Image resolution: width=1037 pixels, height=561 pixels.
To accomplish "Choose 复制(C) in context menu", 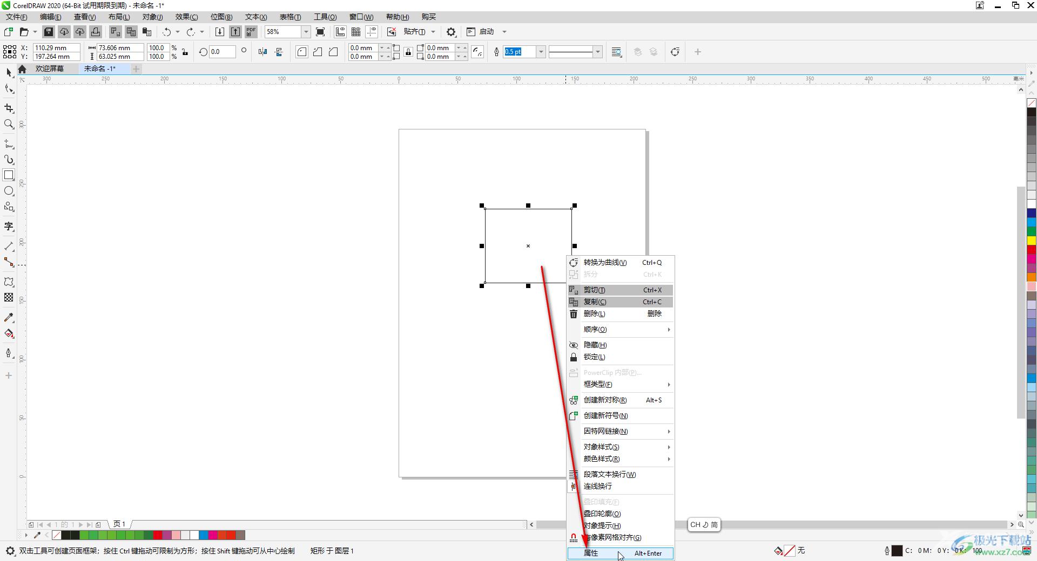I will click(620, 302).
